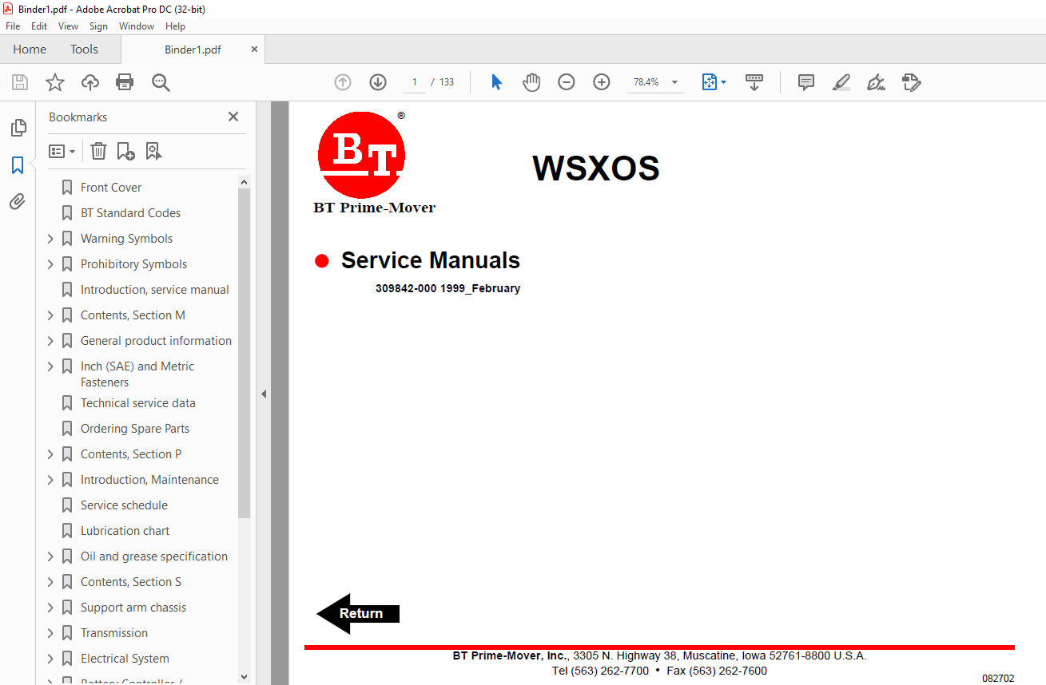Expand the Electrical System bookmark
The width and height of the screenshot is (1046, 685).
click(50, 659)
